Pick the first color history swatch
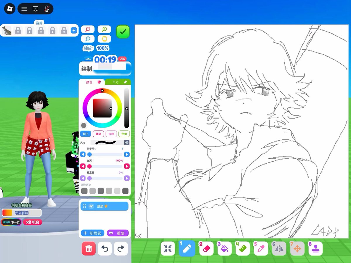This screenshot has width=351, height=263. click(x=84, y=191)
